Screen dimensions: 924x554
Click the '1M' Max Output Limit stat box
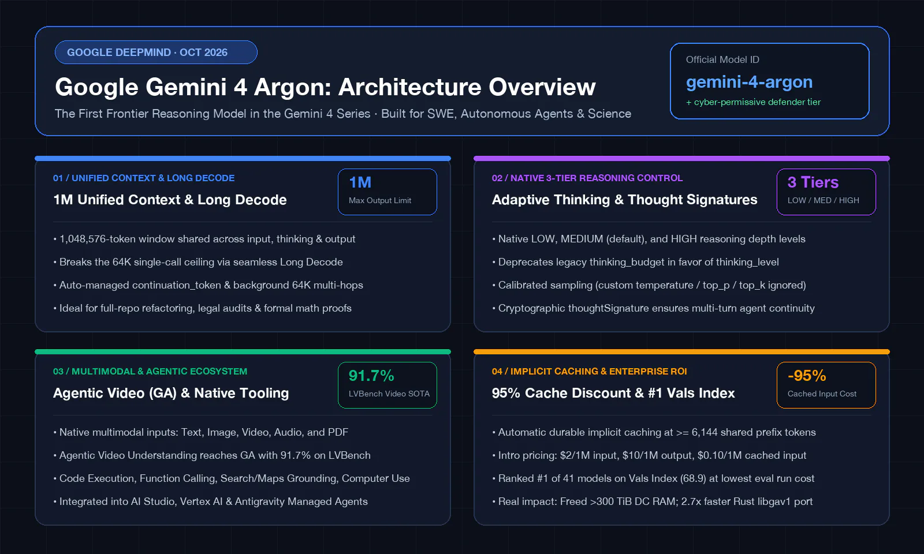388,192
